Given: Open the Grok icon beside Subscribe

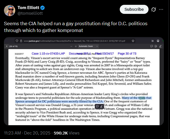Looking at the screenshot, I should point(154,9).
